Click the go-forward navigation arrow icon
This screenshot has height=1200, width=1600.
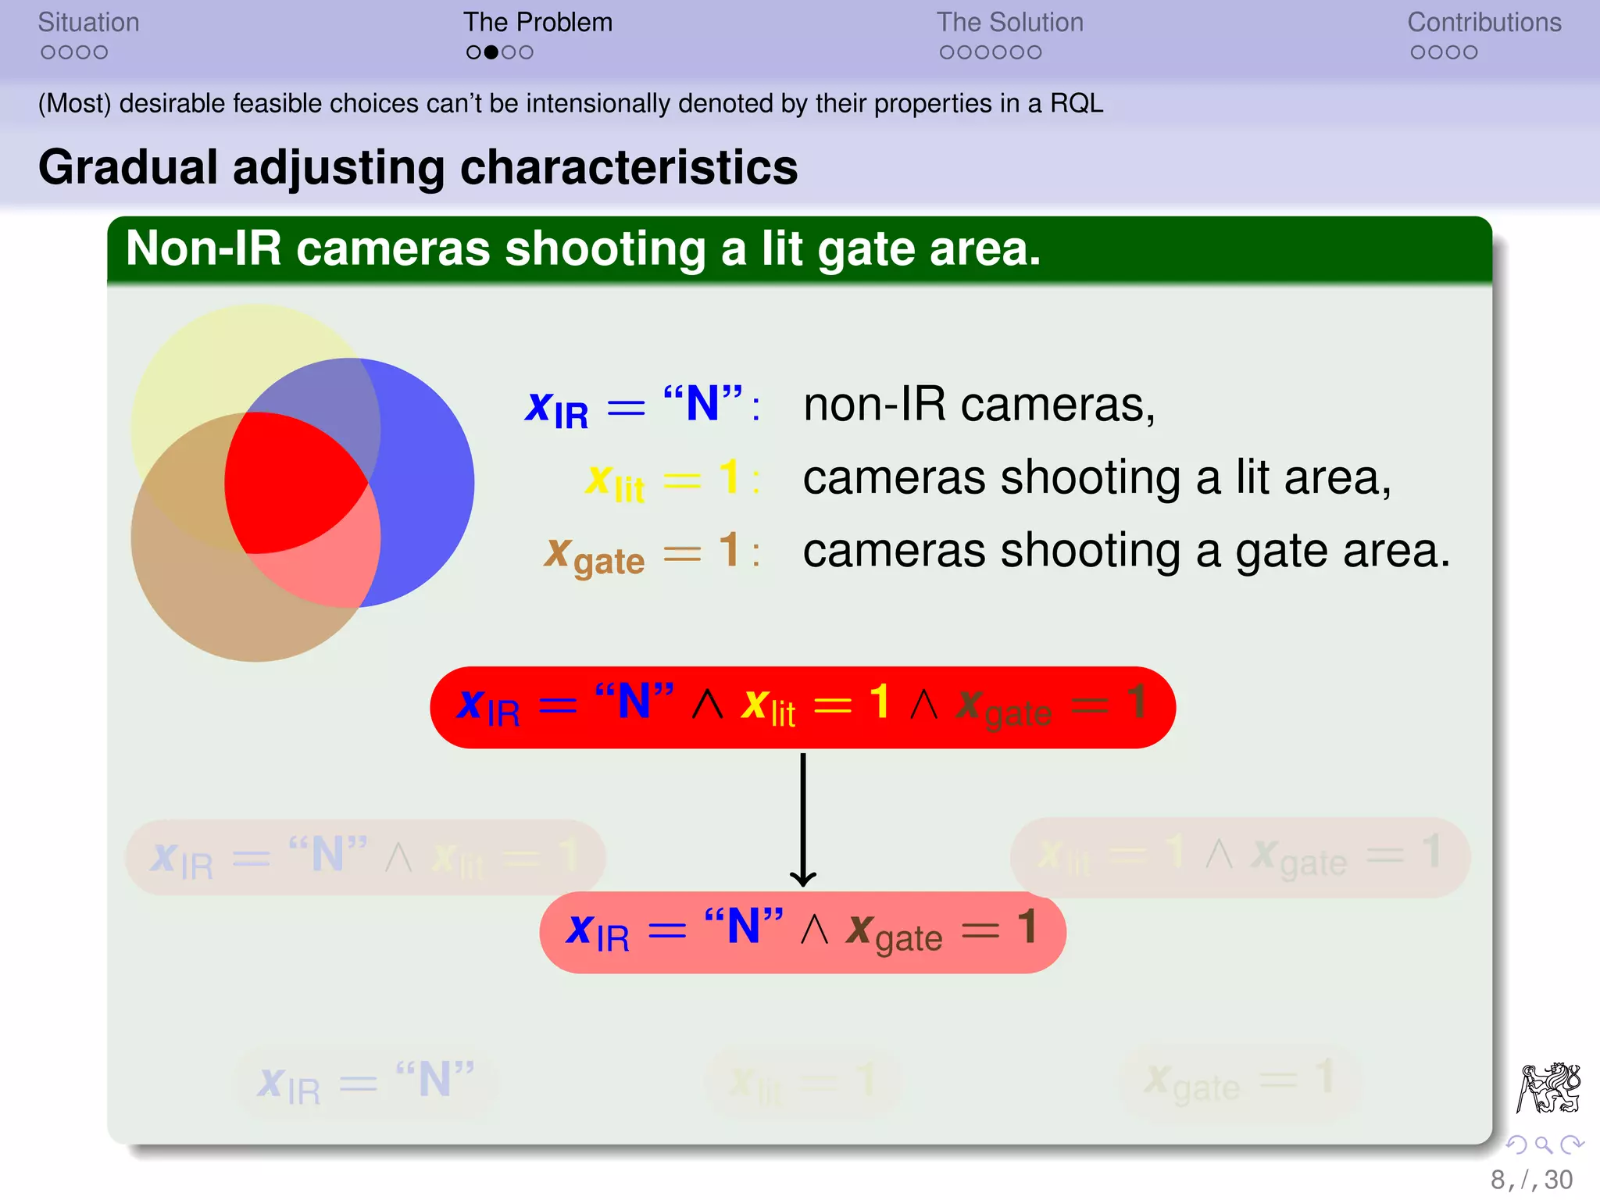[1571, 1145]
